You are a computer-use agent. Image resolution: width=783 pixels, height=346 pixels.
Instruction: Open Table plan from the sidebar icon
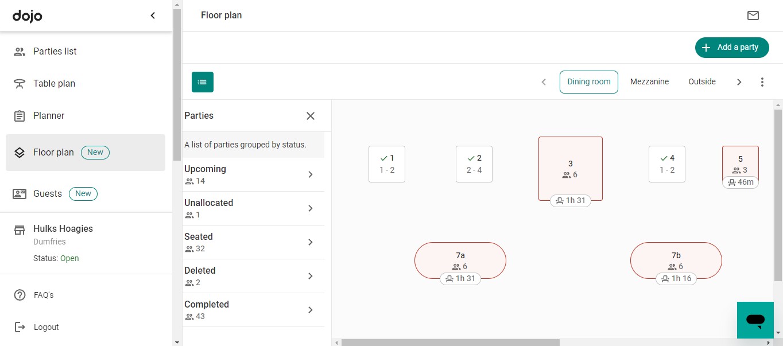19,83
